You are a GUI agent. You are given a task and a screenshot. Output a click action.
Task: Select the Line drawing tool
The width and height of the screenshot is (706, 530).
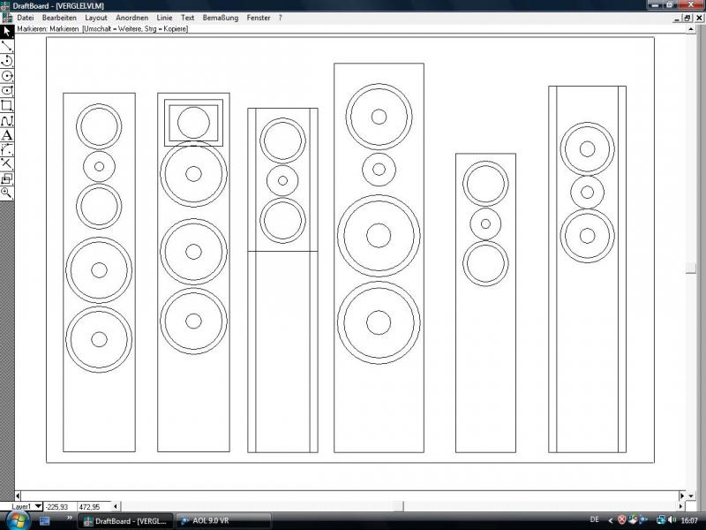click(7, 46)
